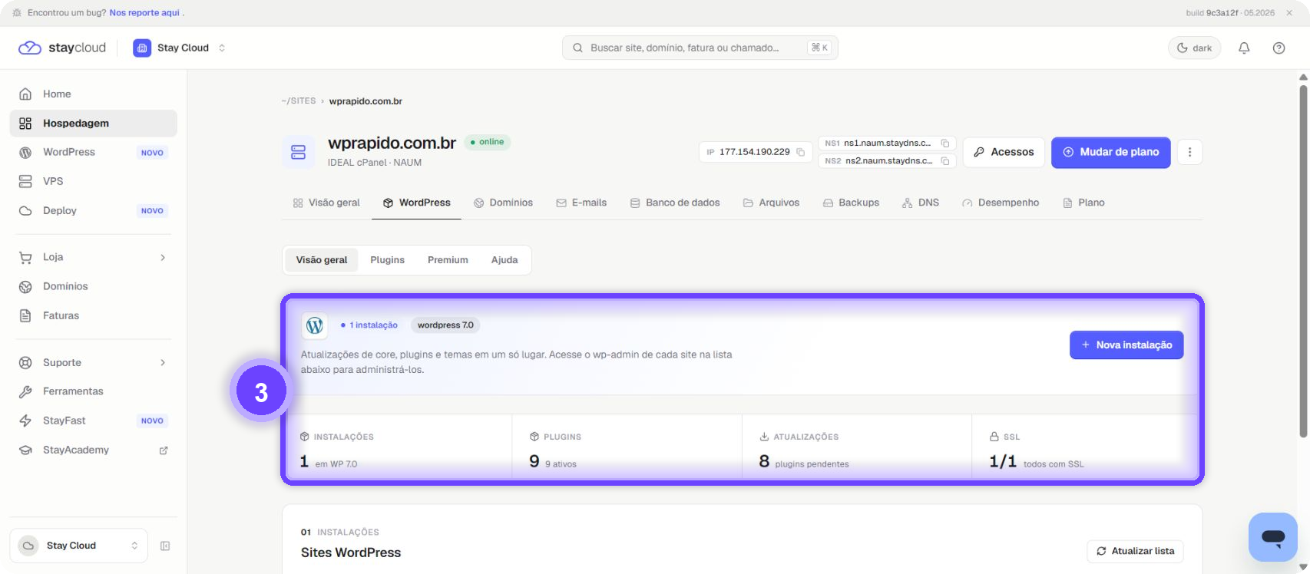Copy the NS2 nameserver
This screenshot has height=574, width=1310.
[x=945, y=161]
